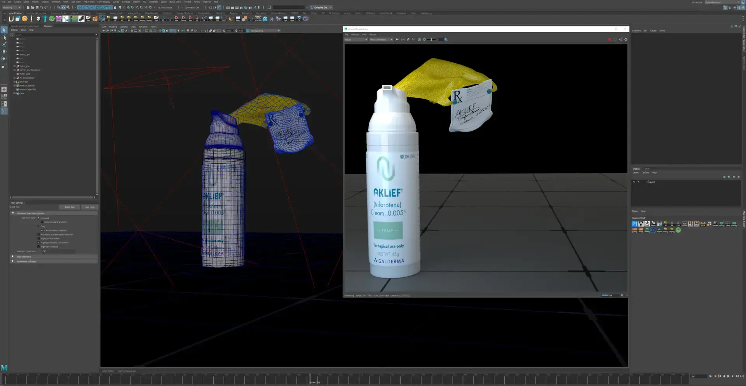Image resolution: width=746 pixels, height=386 pixels.
Task: Select the Lasso tool in toolbox
Action: point(4,37)
